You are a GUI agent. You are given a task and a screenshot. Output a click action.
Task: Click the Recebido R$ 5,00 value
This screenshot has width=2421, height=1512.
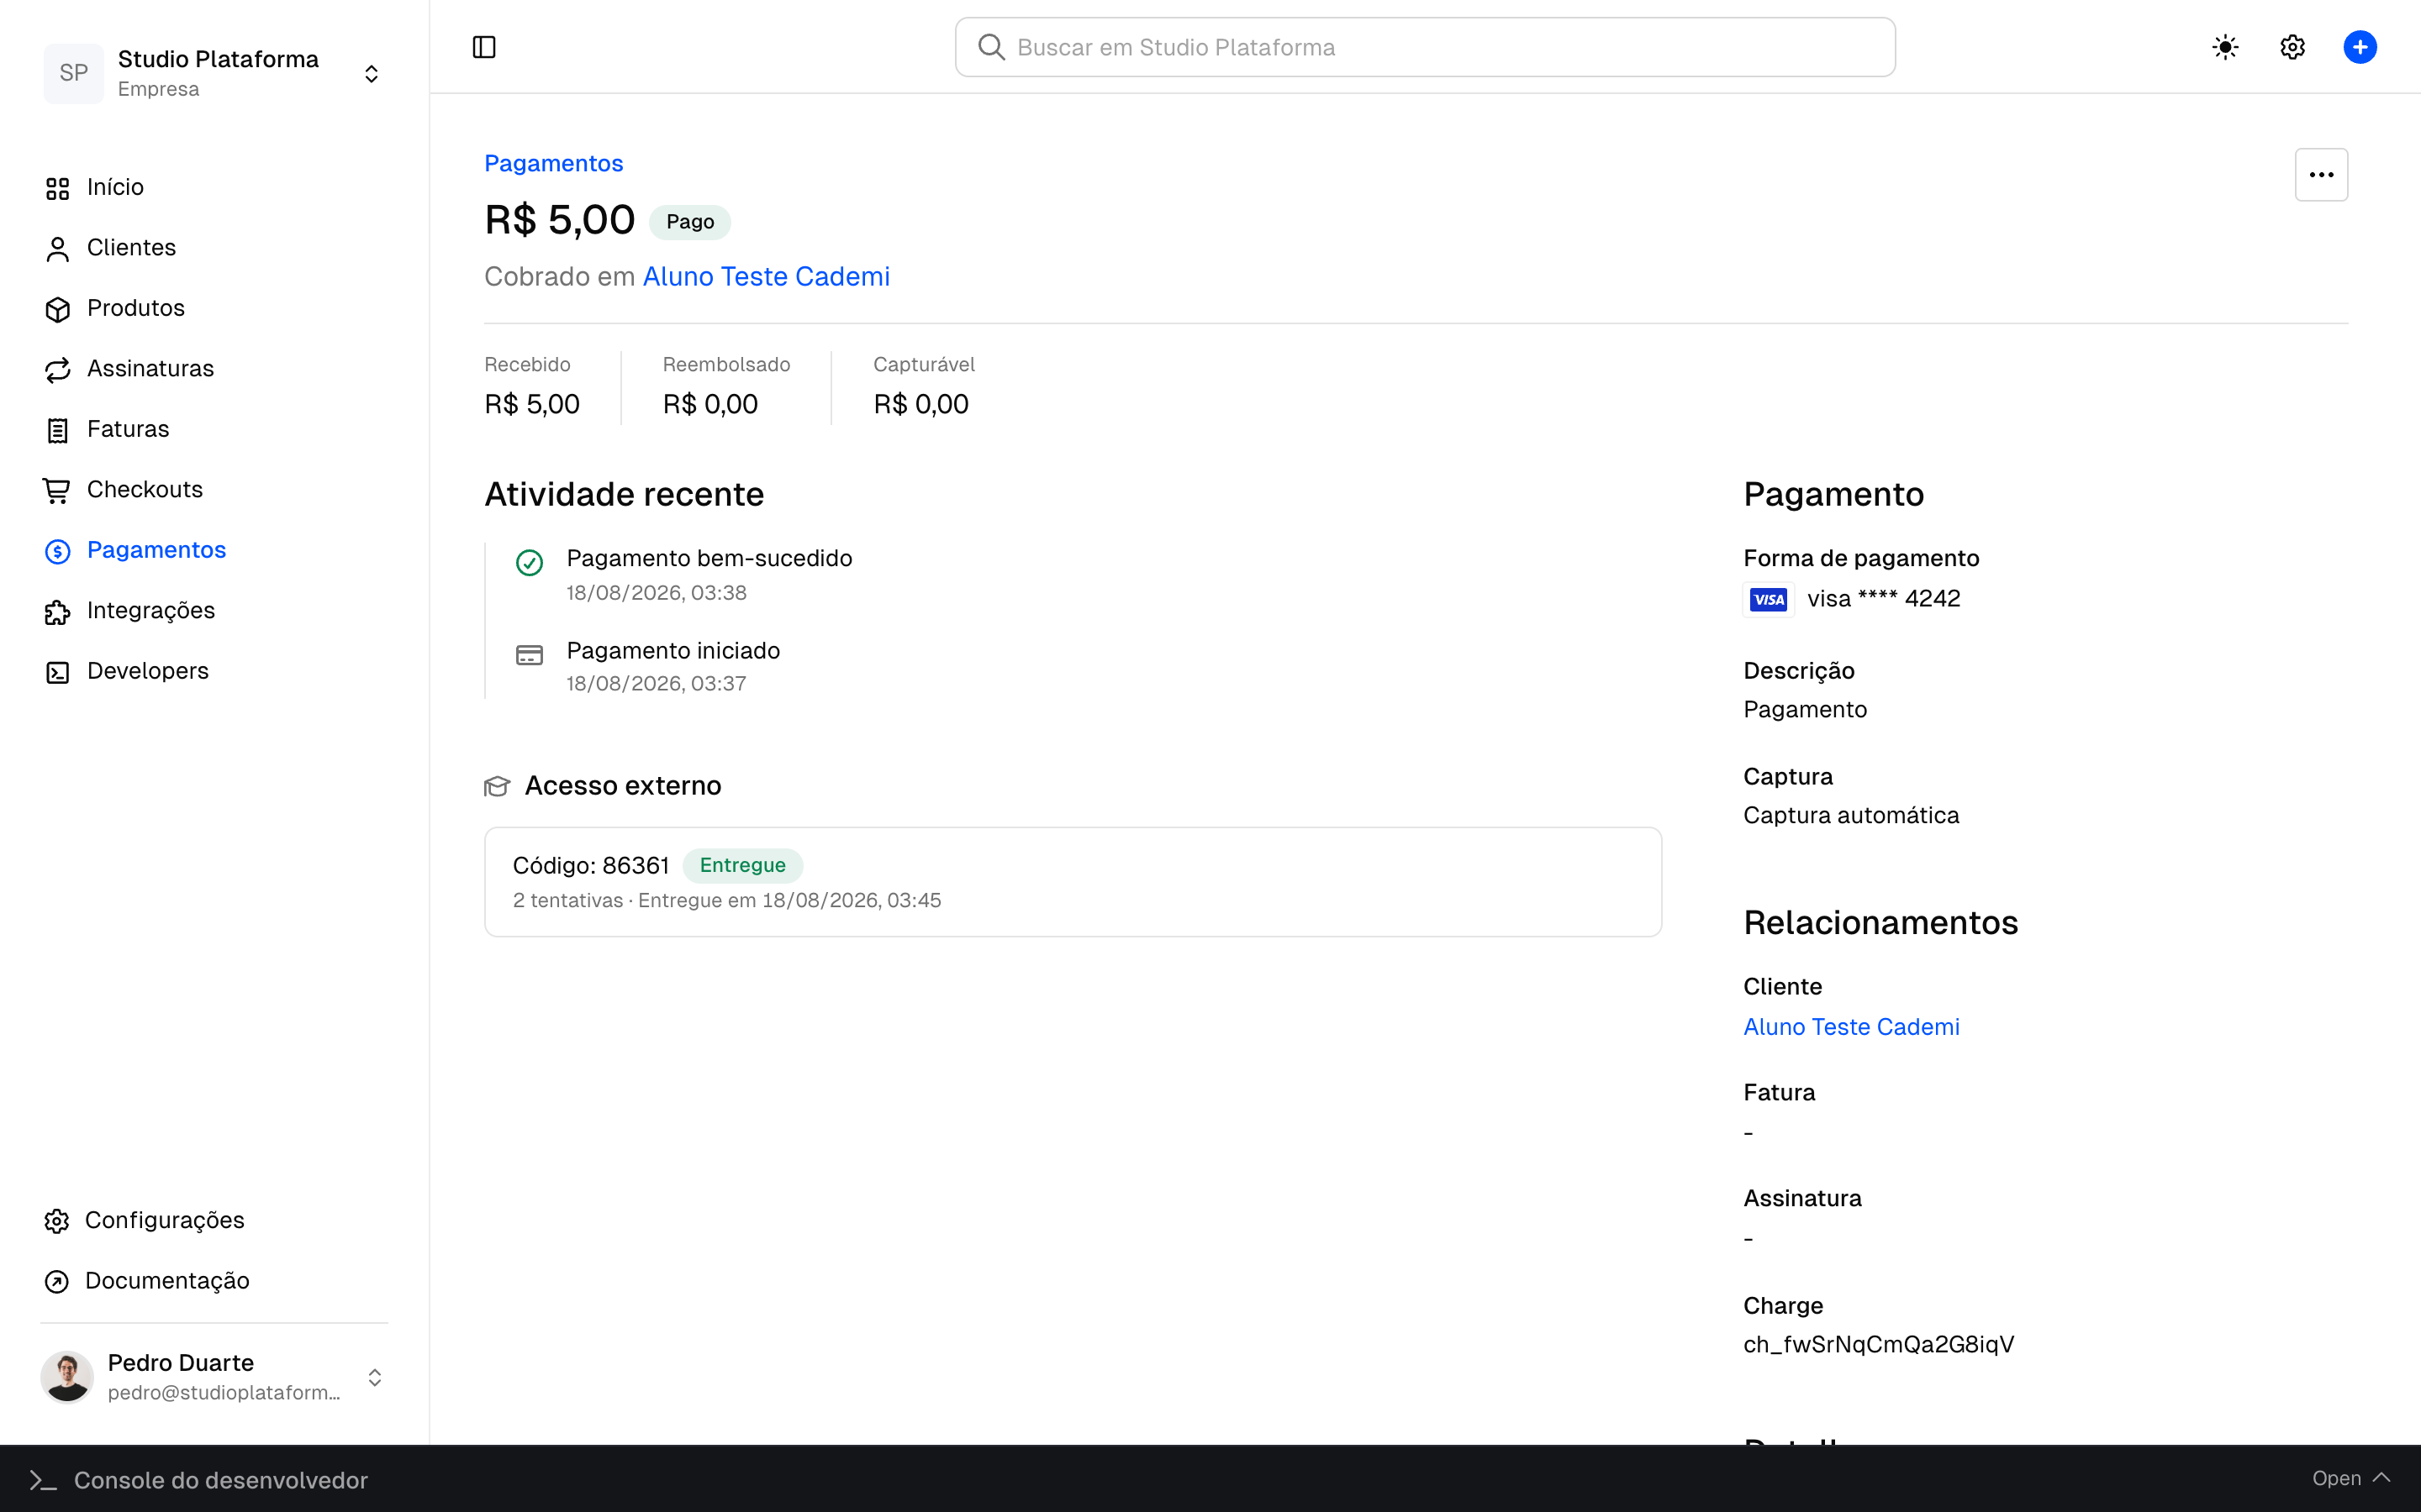531,404
